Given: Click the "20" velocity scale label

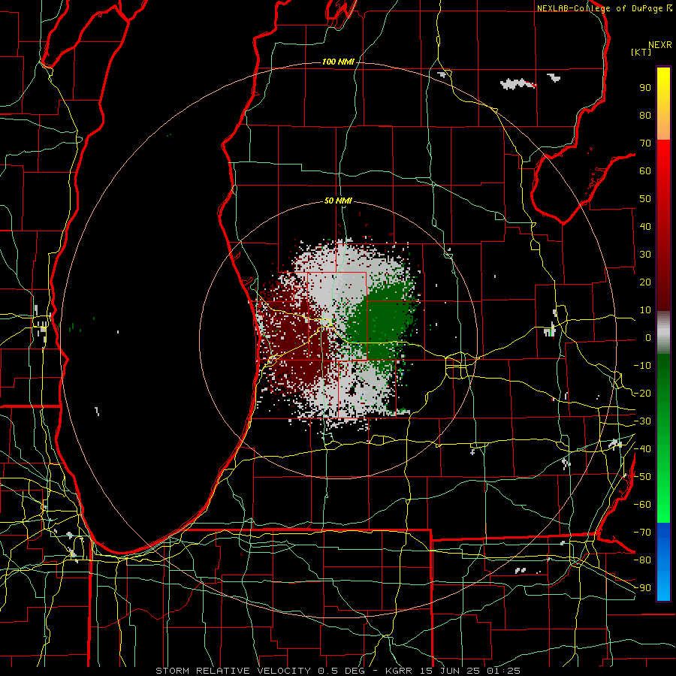Looking at the screenshot, I should click(645, 282).
